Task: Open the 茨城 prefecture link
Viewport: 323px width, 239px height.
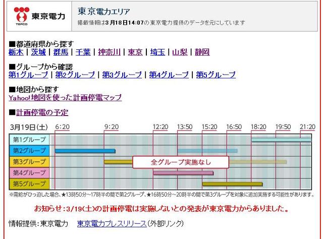Action: 38,52
